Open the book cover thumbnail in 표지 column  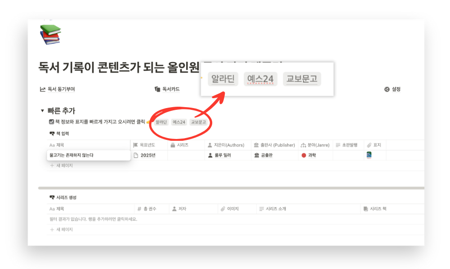pyautogui.click(x=369, y=155)
